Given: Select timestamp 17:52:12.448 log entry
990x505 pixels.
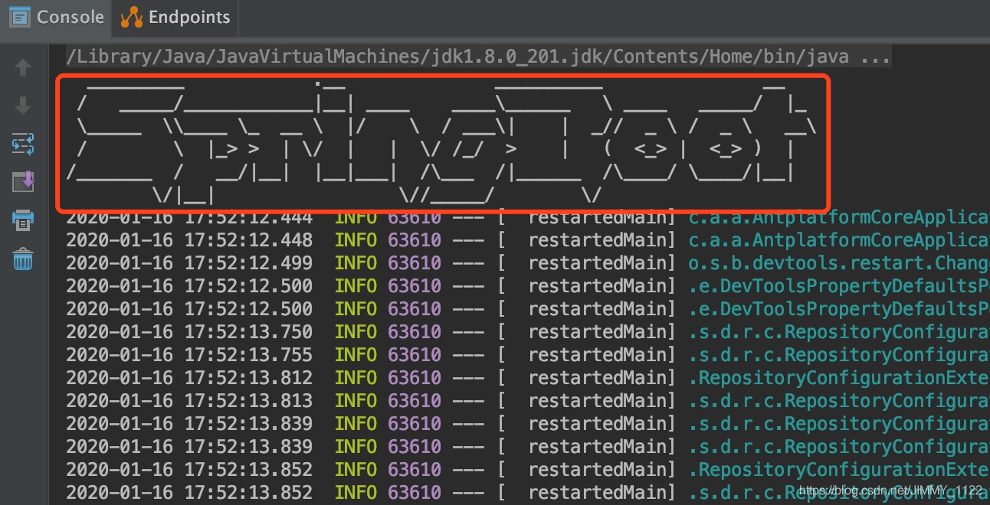Looking at the screenshot, I should coord(189,240).
